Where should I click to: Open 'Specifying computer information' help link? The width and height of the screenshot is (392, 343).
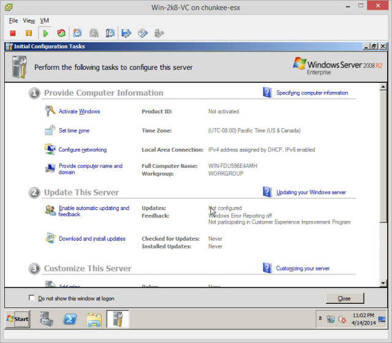pos(312,92)
